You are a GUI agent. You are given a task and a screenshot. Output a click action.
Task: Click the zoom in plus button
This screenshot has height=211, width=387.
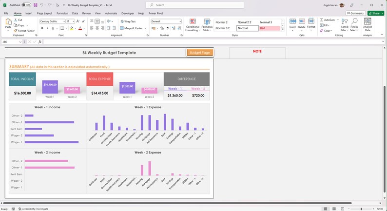(374, 209)
